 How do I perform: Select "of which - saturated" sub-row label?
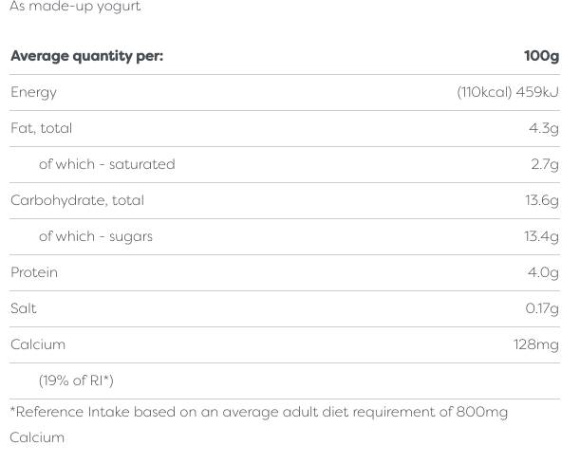pos(106,164)
